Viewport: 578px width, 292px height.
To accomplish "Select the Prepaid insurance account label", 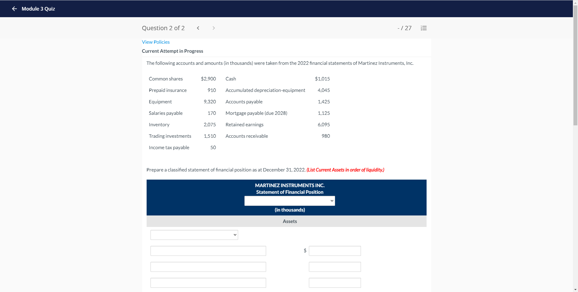I will click(x=168, y=90).
